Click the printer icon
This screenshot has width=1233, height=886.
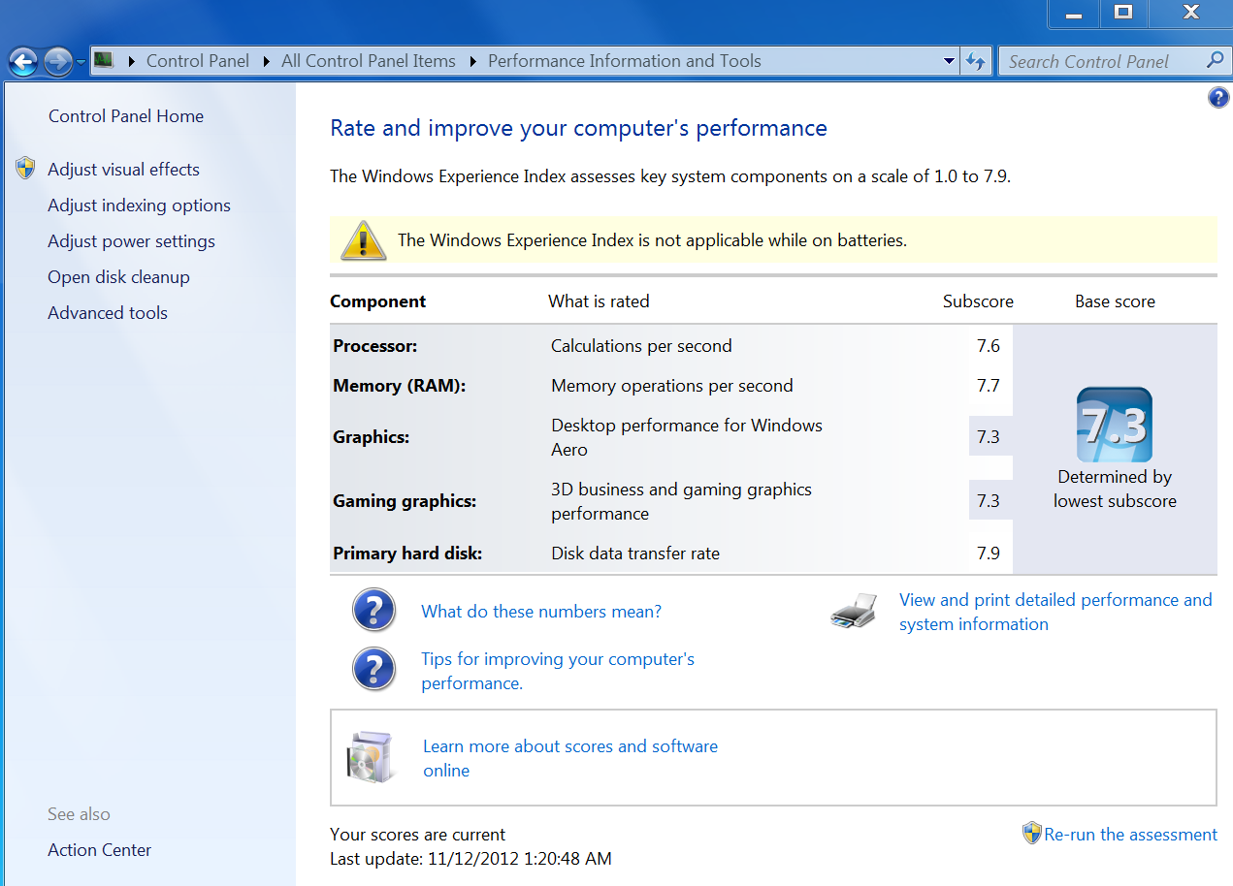click(854, 612)
